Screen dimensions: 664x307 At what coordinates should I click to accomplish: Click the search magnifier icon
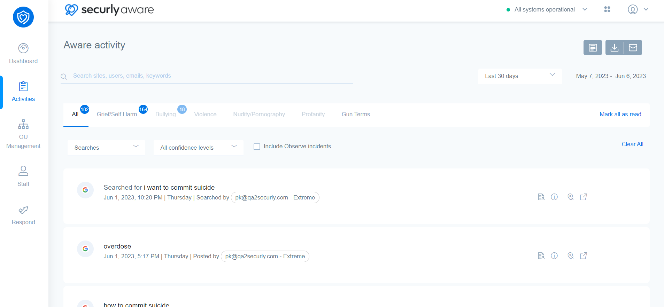[x=64, y=76]
